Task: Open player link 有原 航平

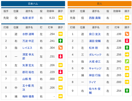Action: (x=28, y=18)
